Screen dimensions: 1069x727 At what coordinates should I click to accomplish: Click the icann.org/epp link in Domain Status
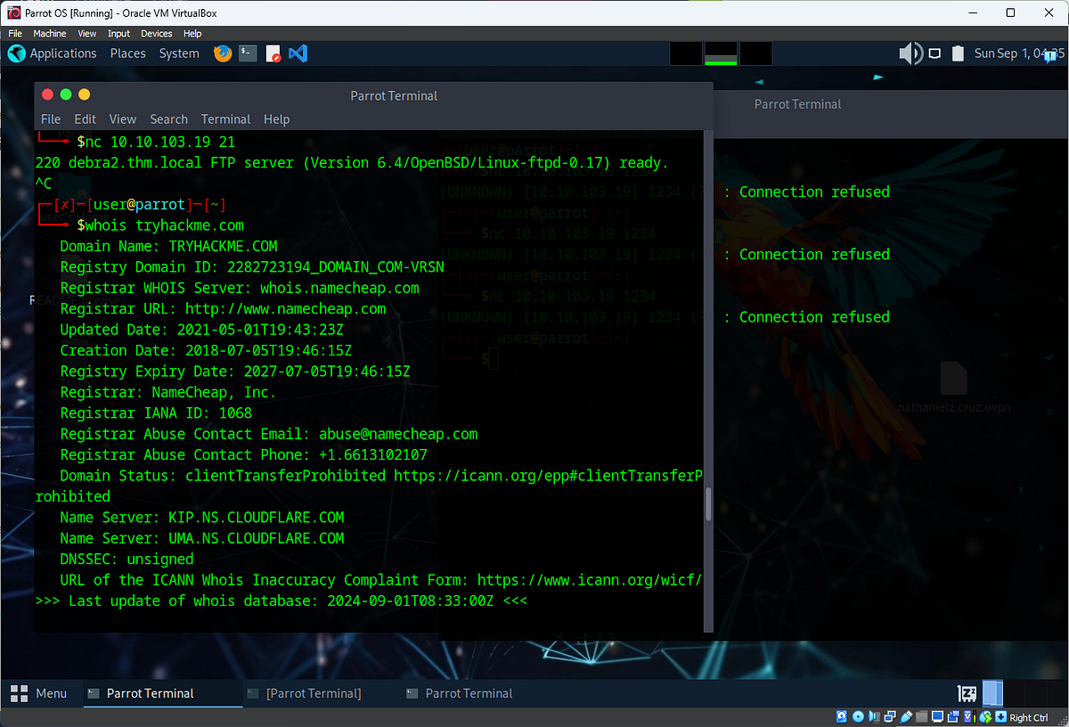549,475
